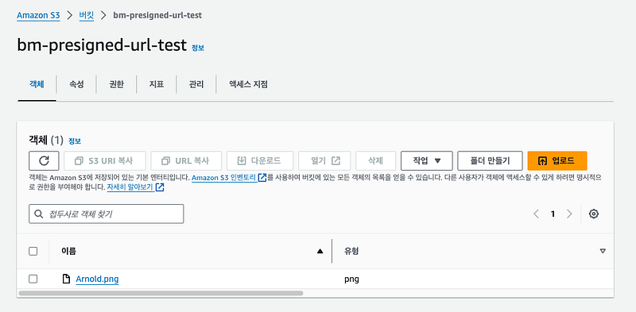Image resolution: width=636 pixels, height=312 pixels.
Task: Select all objects header checkbox
Action: [33, 251]
